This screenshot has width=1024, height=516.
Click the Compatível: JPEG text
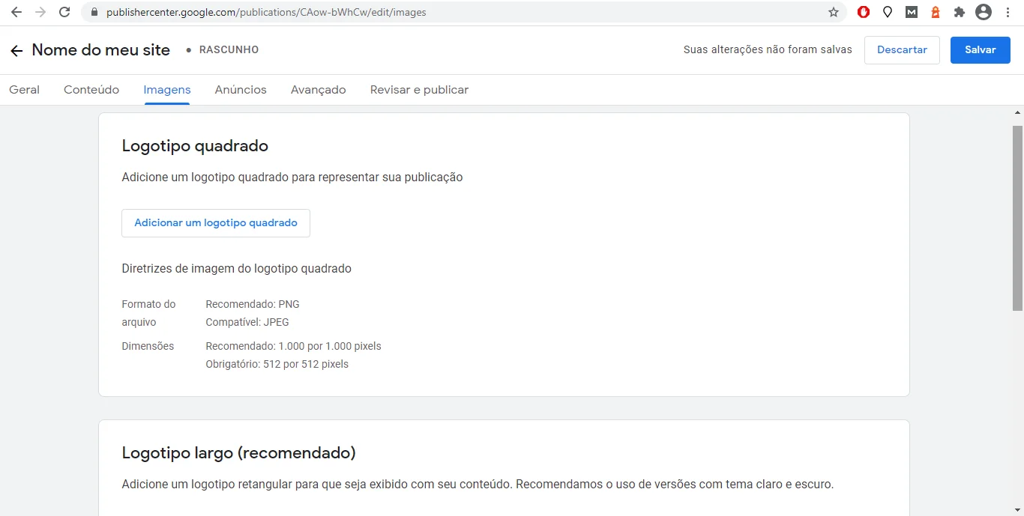pos(247,322)
